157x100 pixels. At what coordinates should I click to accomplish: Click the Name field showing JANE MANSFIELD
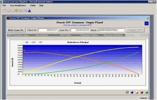[111, 30]
